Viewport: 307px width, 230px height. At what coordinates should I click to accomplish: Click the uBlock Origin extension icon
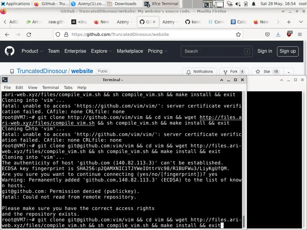[x=289, y=34]
